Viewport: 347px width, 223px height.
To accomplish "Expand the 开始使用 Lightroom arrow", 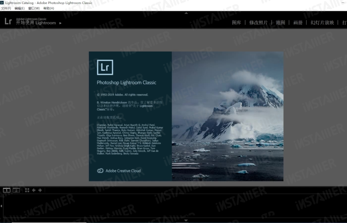I will pyautogui.click(x=60, y=23).
